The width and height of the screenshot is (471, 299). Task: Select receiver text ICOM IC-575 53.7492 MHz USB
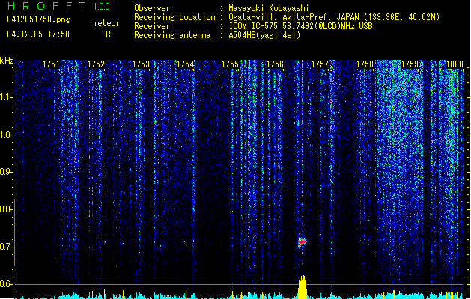pos(300,26)
